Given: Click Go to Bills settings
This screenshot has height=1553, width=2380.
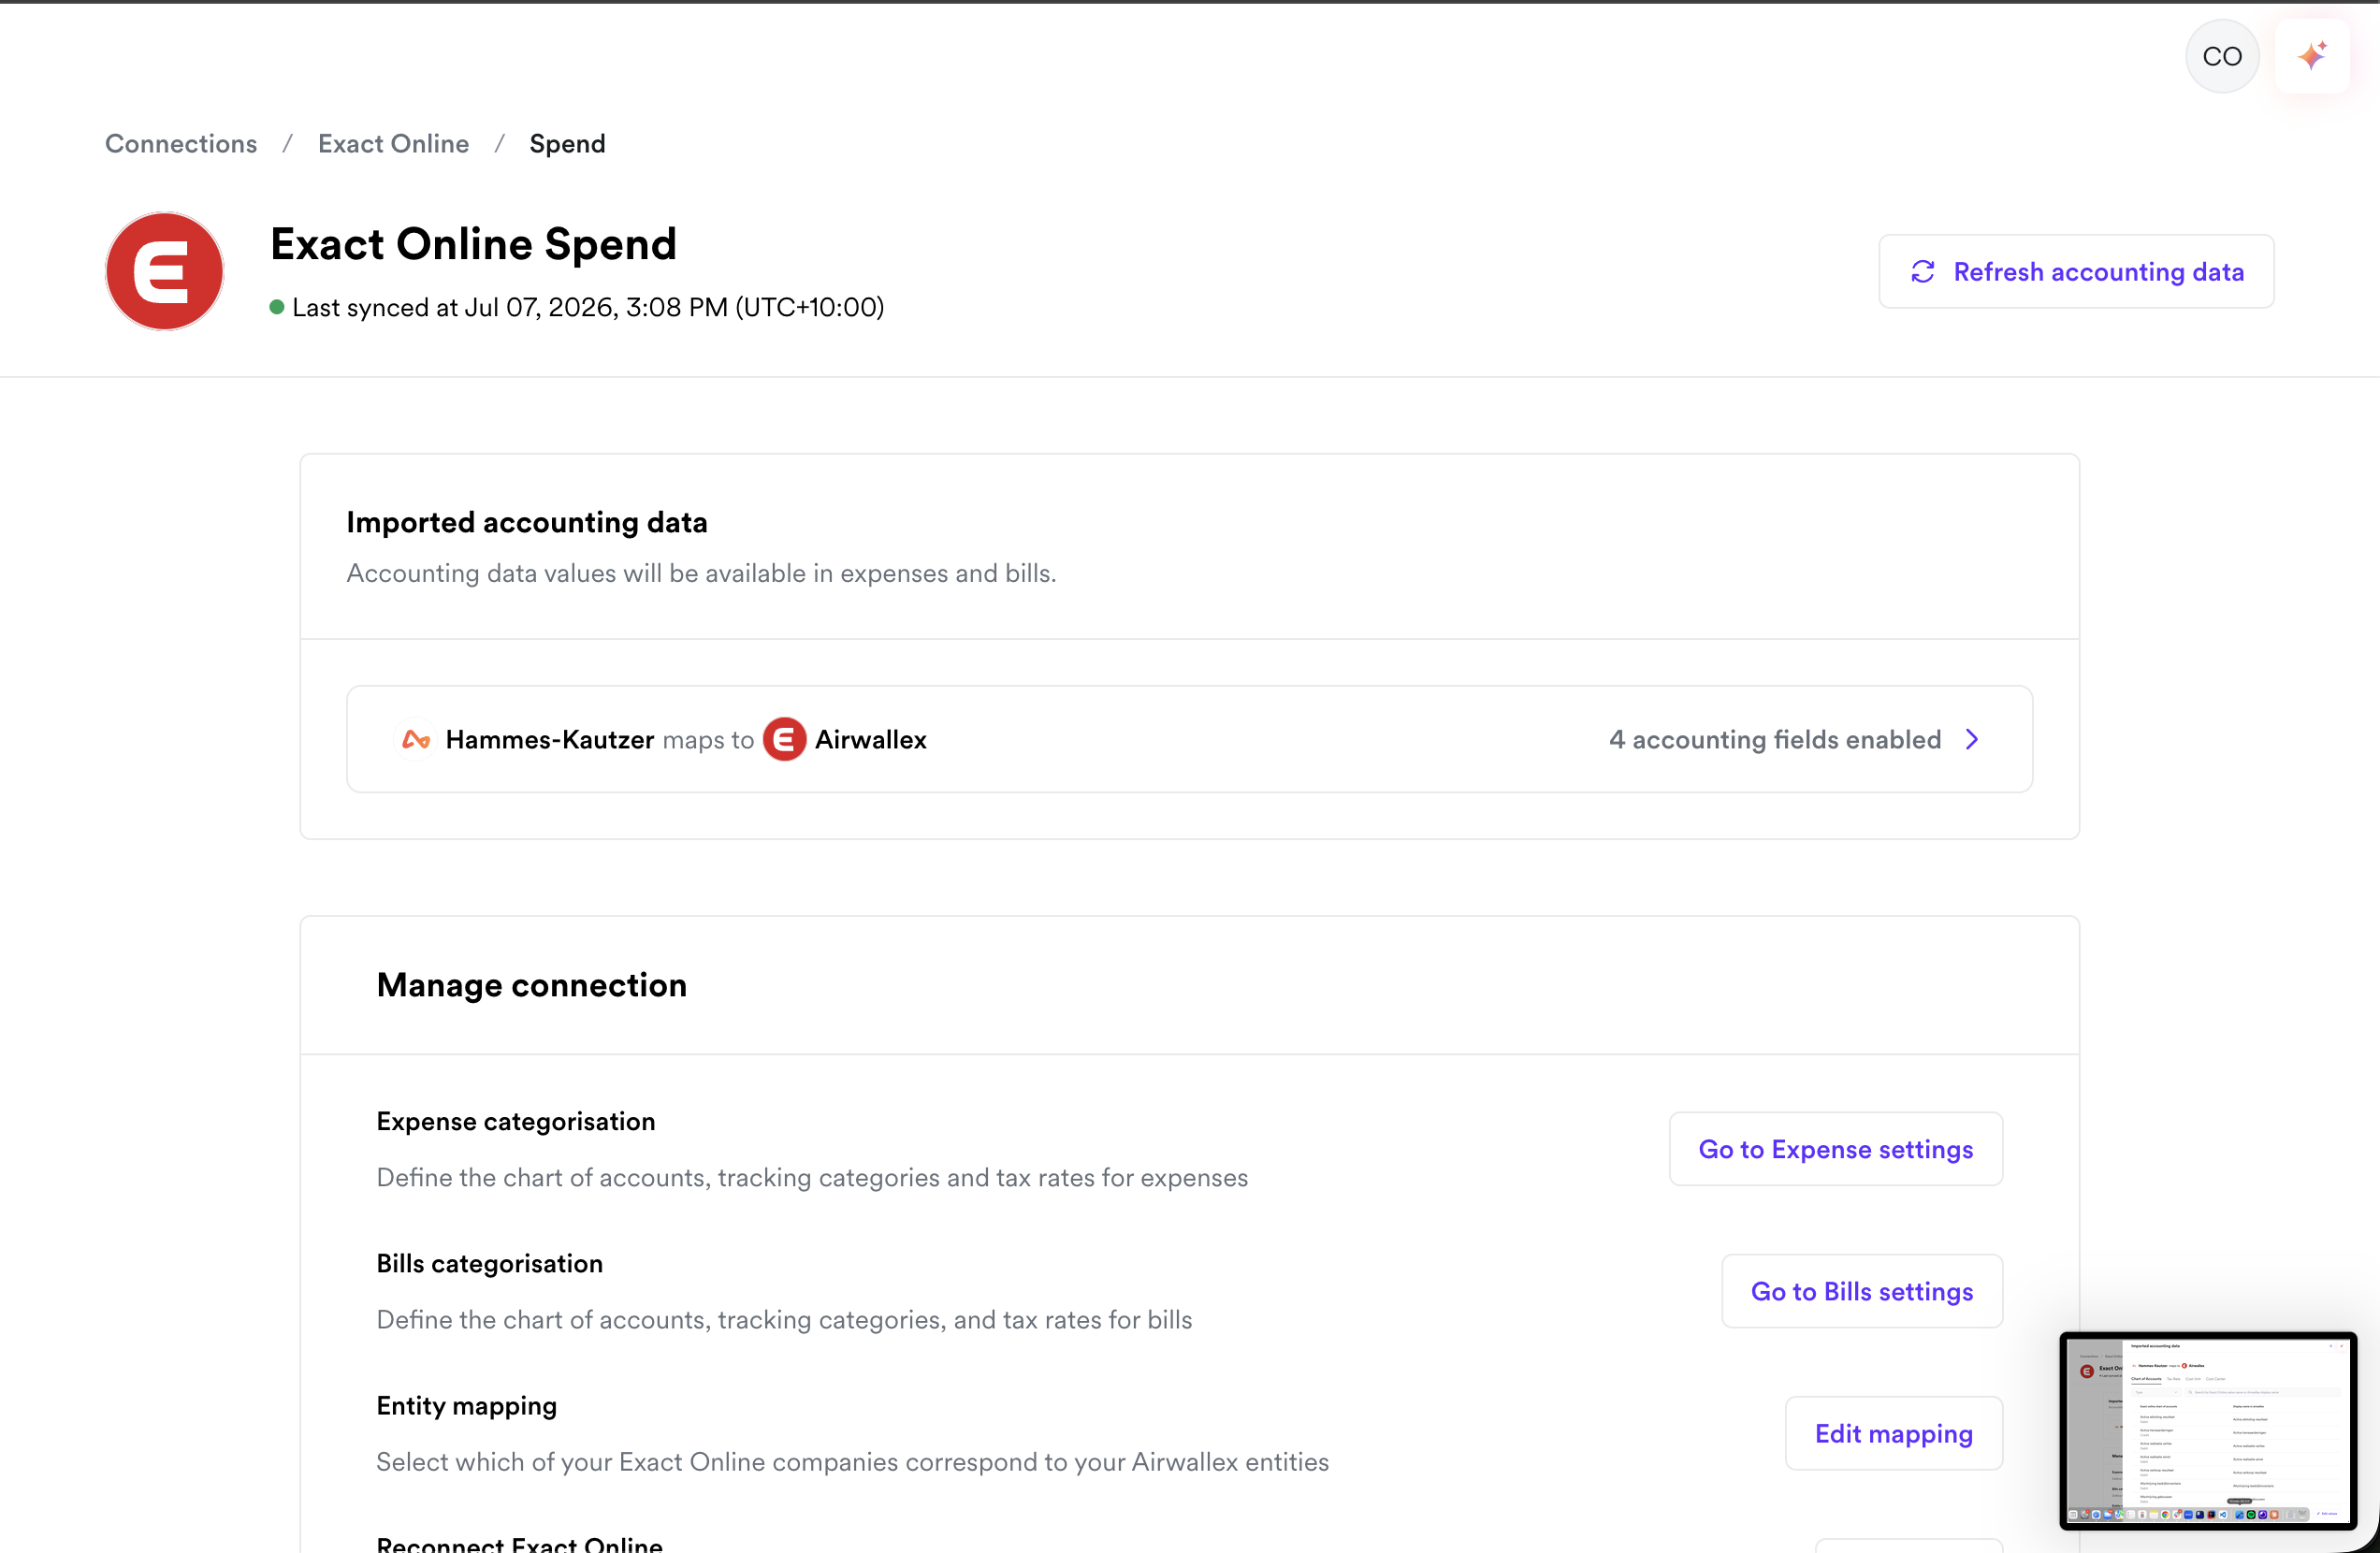Looking at the screenshot, I should pyautogui.click(x=1862, y=1292).
